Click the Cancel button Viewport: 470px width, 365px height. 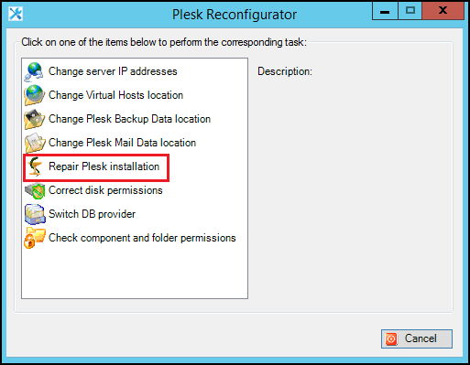417,338
